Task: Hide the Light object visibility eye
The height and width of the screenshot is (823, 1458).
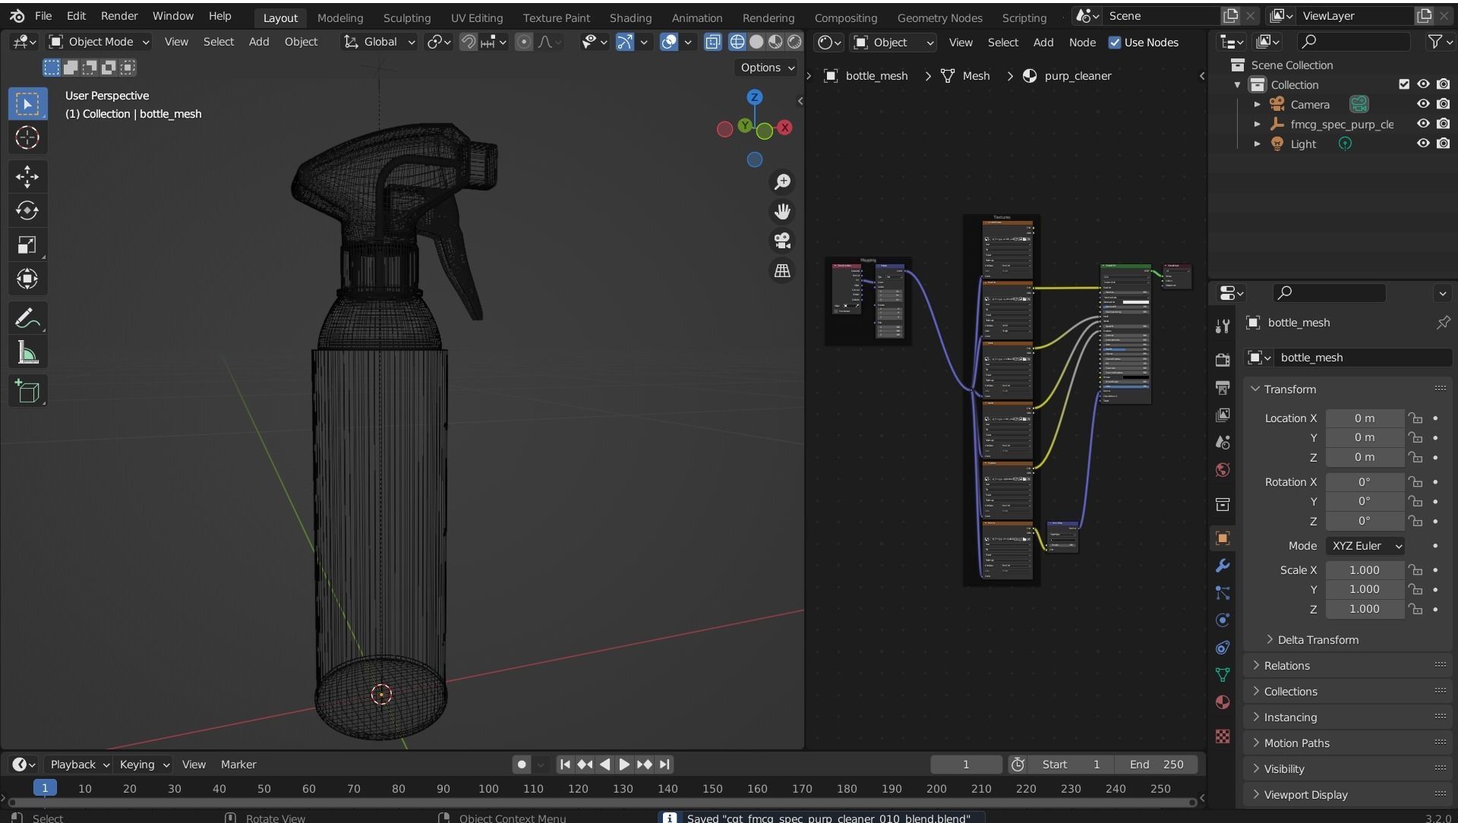Action: (x=1423, y=143)
